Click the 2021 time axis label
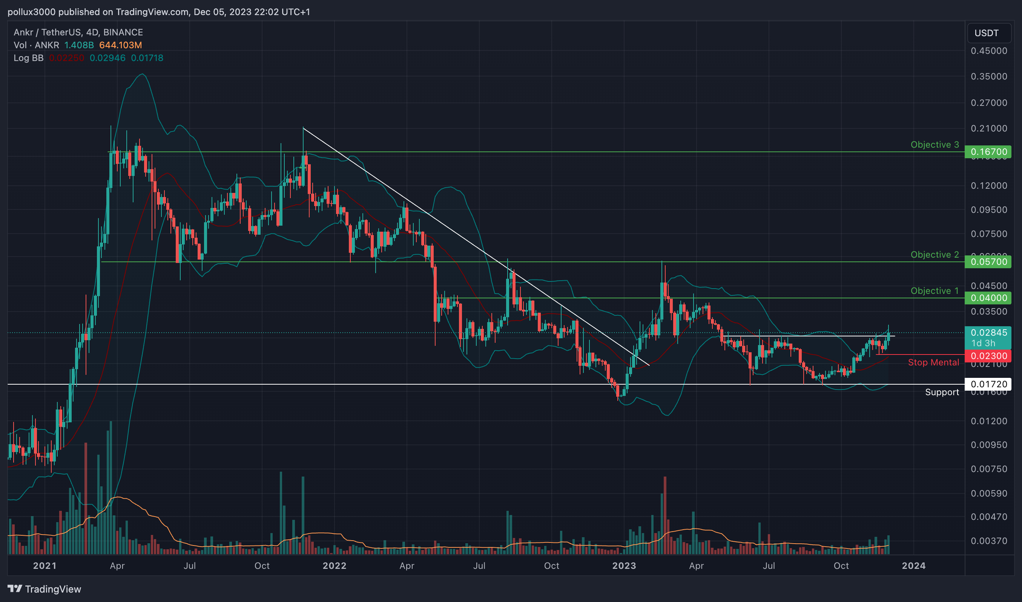1022x602 pixels. click(45, 565)
